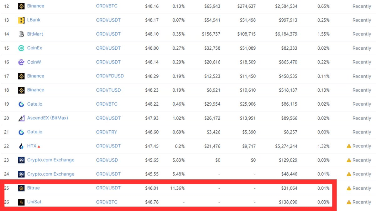
Task: Select the 1.02% spread for AscendEX
Action: 179,118
